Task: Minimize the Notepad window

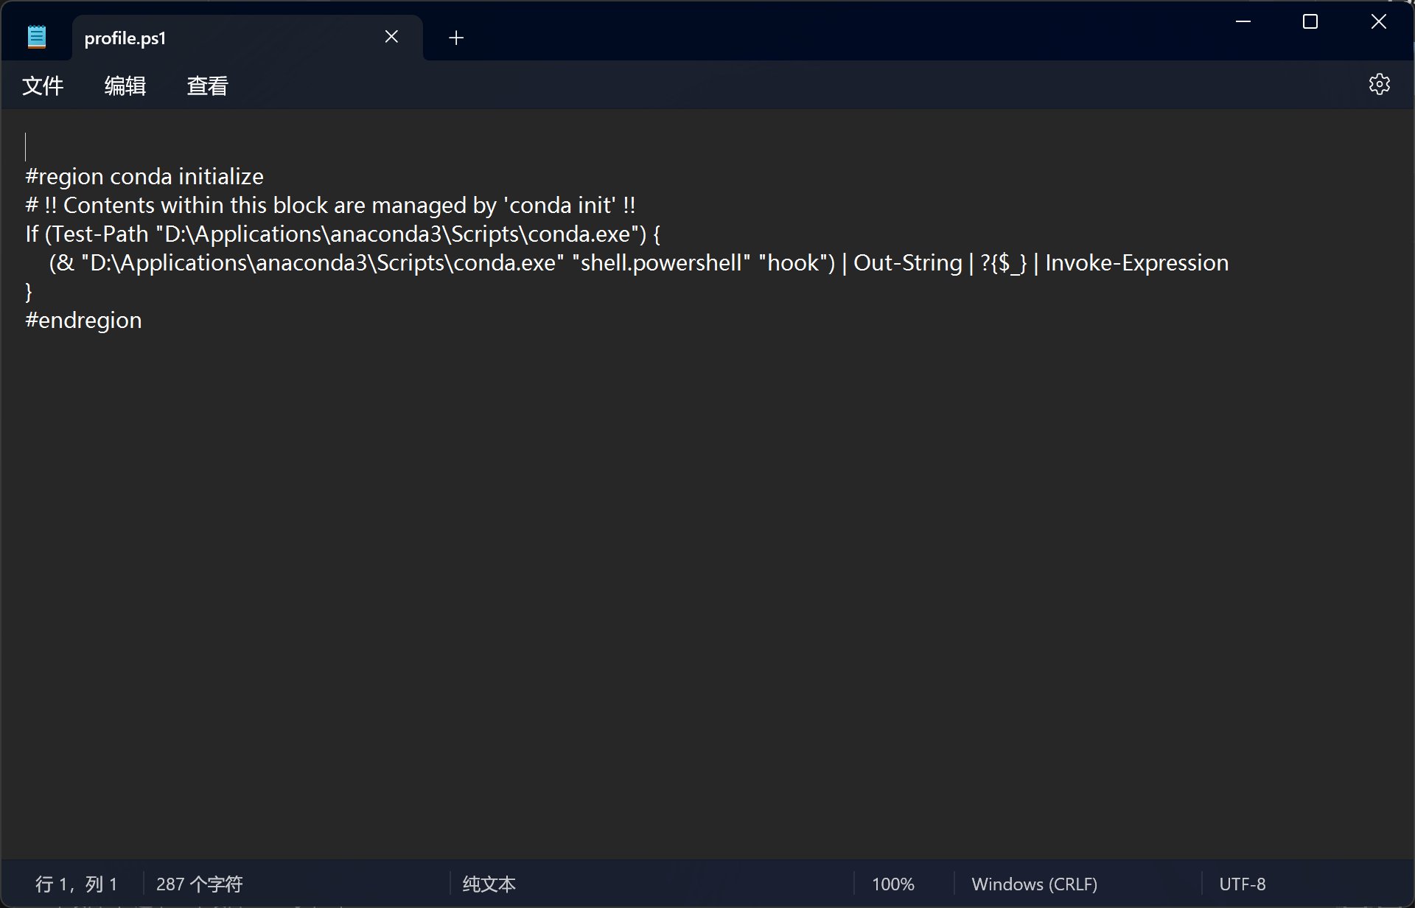Action: (1243, 21)
